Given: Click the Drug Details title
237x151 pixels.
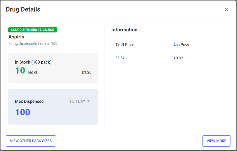Looking at the screenshot, I should [x=23, y=9].
